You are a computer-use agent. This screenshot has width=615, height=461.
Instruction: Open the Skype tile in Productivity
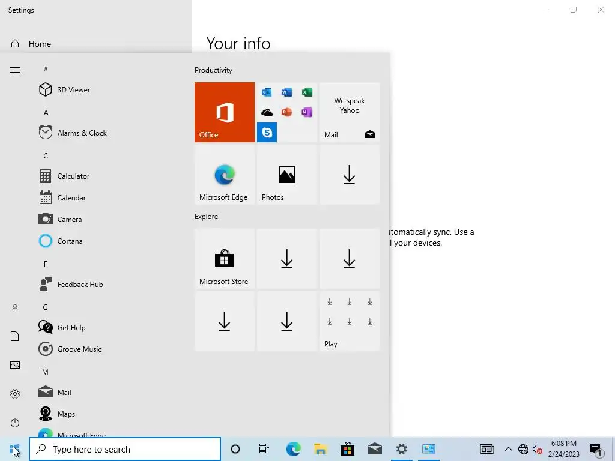click(267, 133)
